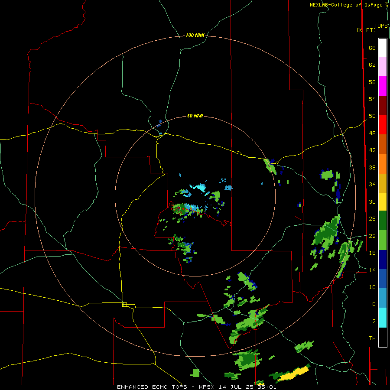390x390 pixels.
Task: Select the 50 NMI range ring label
Action: click(x=195, y=116)
